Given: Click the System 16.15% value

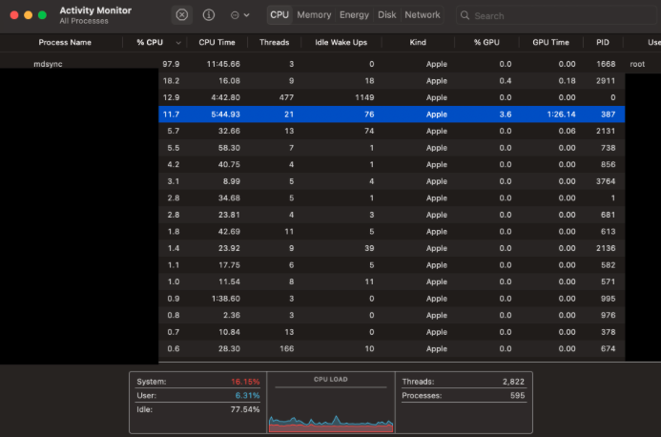Looking at the screenshot, I should tap(245, 382).
